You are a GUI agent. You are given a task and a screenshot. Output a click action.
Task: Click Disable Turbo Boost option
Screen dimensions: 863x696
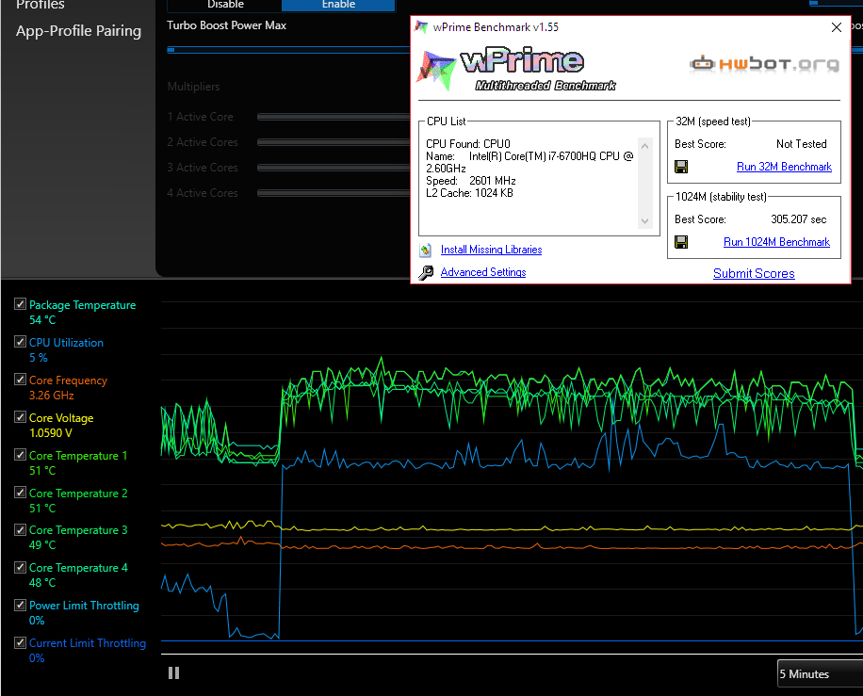point(224,5)
